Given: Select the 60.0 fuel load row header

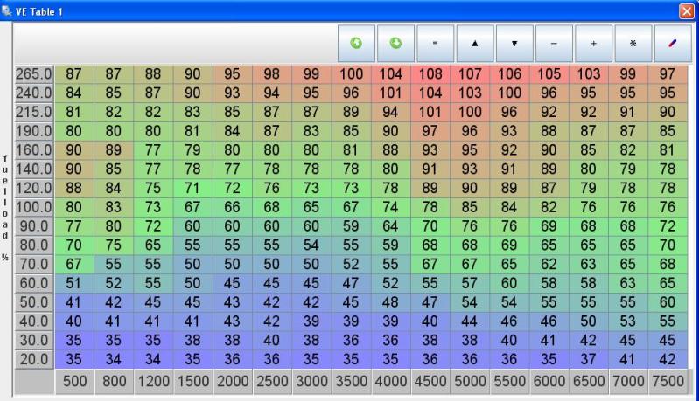Looking at the screenshot, I should point(34,284).
